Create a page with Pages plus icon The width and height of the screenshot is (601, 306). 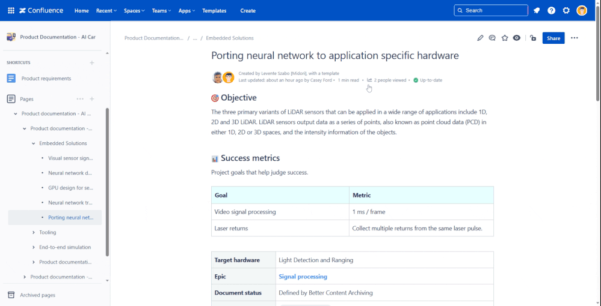pyautogui.click(x=92, y=99)
